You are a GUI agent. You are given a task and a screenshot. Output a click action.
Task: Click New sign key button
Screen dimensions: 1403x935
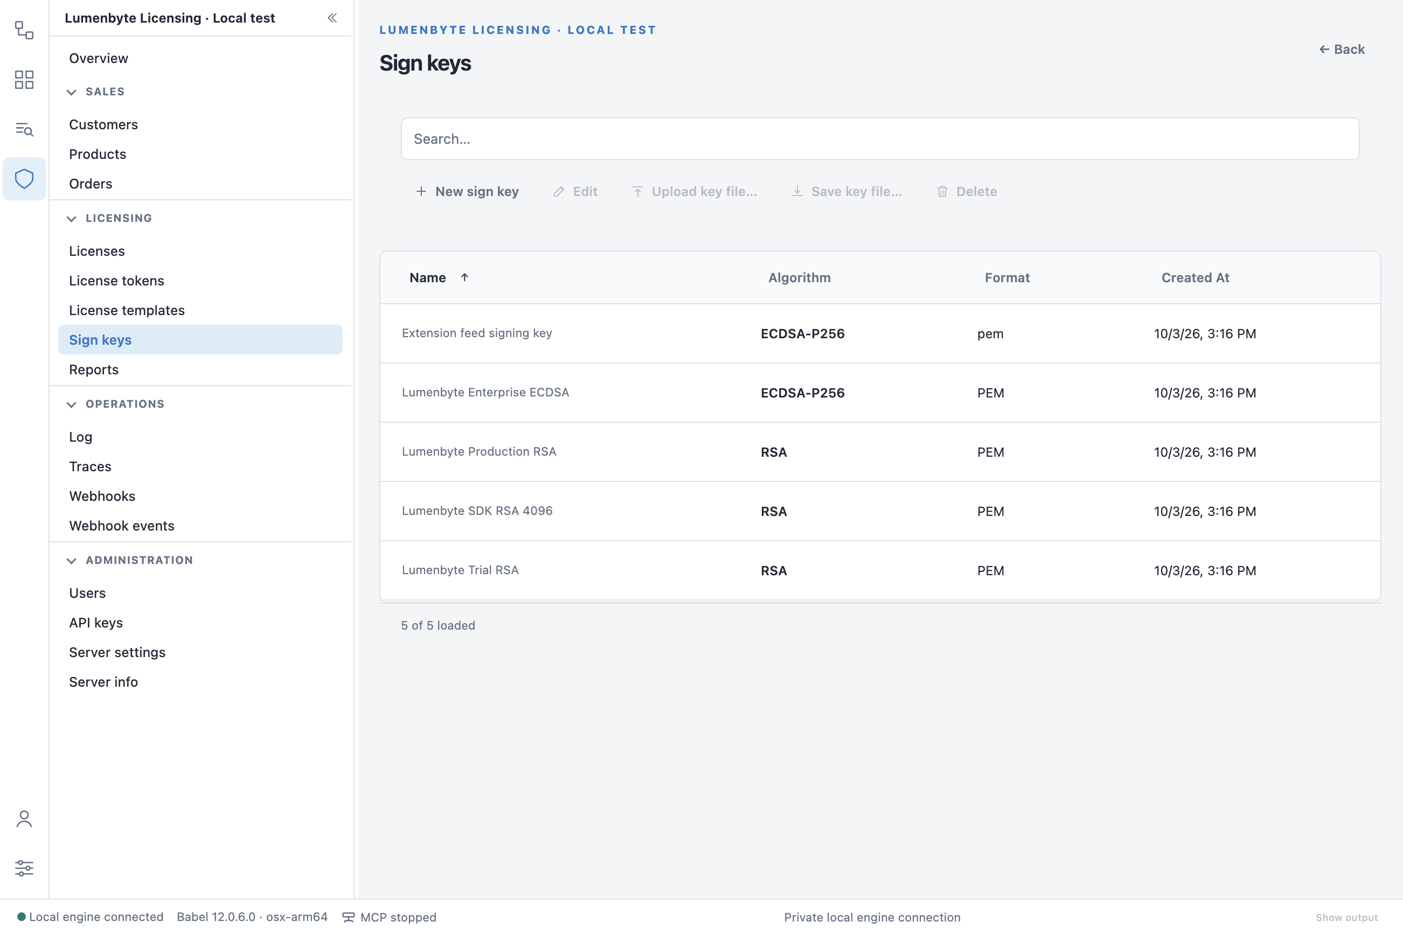click(x=467, y=191)
